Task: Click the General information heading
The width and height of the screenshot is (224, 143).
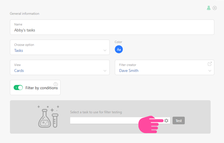Action: click(24, 14)
